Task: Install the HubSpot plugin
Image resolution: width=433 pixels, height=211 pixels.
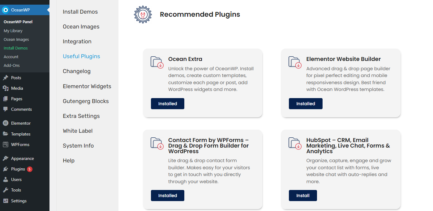Action: coord(303,196)
